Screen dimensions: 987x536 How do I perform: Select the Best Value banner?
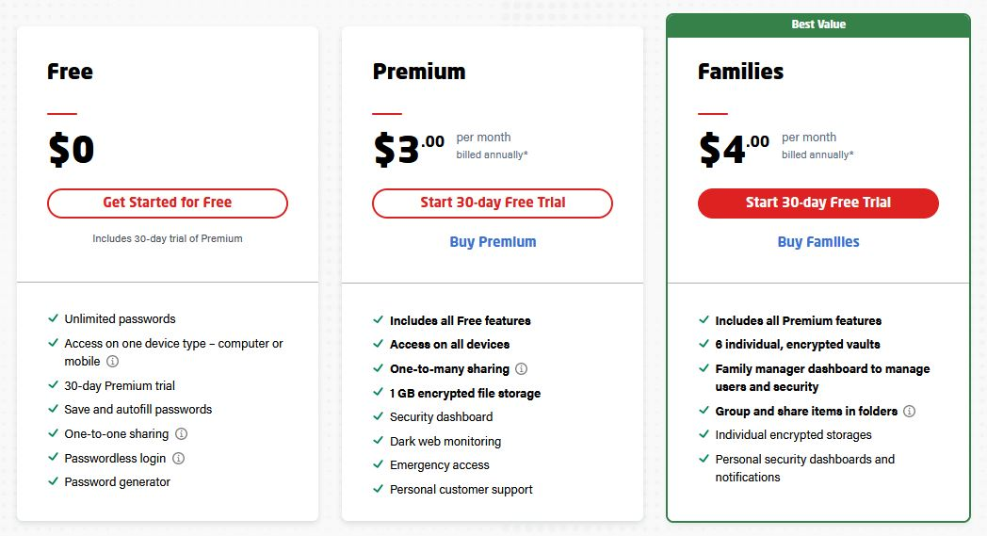tap(818, 25)
